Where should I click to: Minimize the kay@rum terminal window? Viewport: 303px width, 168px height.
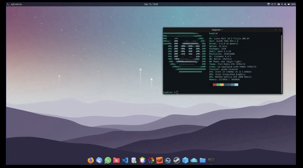click(271, 30)
